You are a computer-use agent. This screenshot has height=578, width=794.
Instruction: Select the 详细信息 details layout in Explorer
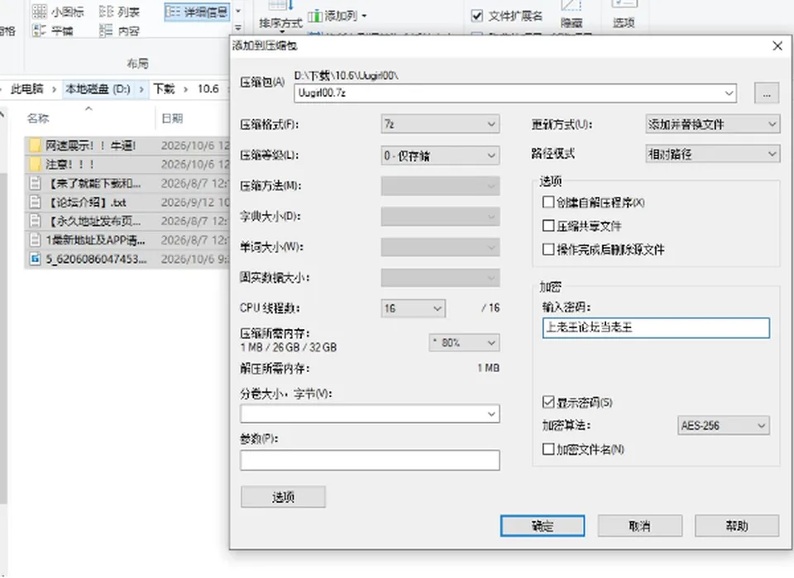(197, 12)
